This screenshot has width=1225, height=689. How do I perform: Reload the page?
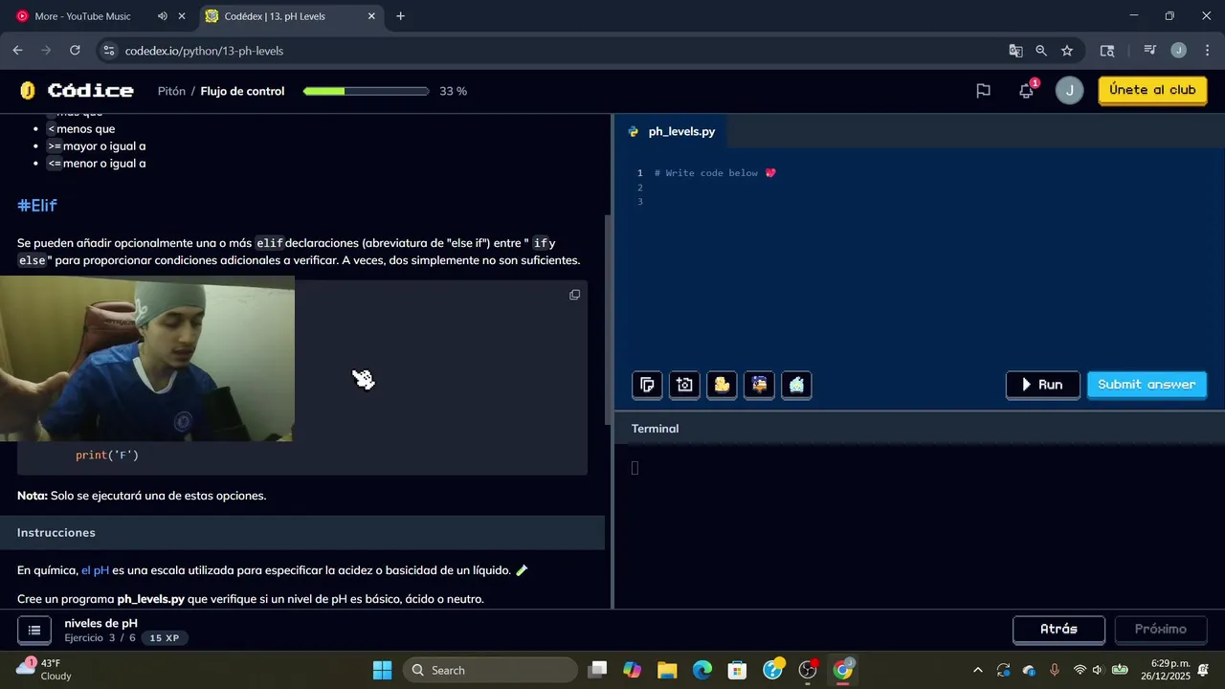coord(75,51)
